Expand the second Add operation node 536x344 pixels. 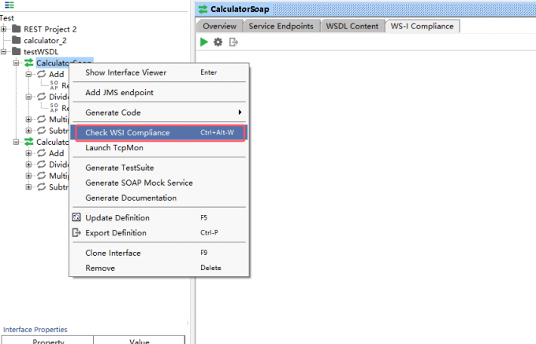pyautogui.click(x=28, y=153)
